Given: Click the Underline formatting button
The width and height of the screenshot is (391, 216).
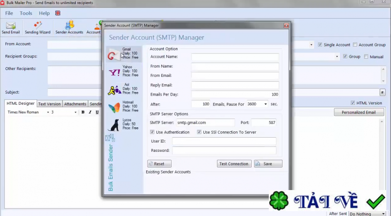Looking at the screenshot, I should click(97, 112).
